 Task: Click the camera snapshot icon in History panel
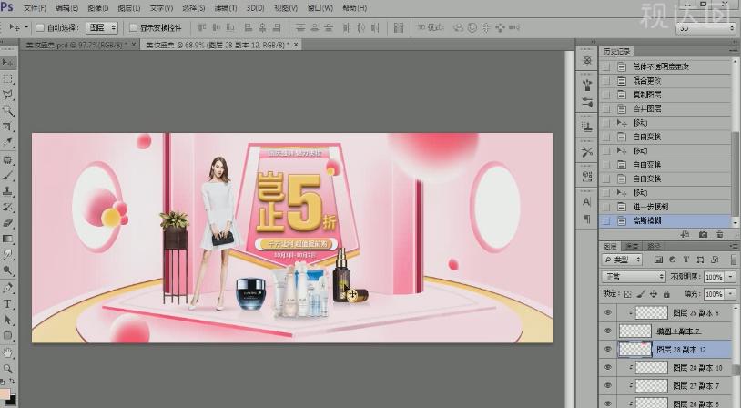[703, 235]
